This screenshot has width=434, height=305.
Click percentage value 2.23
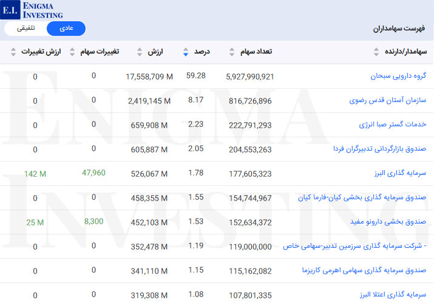[195, 124]
